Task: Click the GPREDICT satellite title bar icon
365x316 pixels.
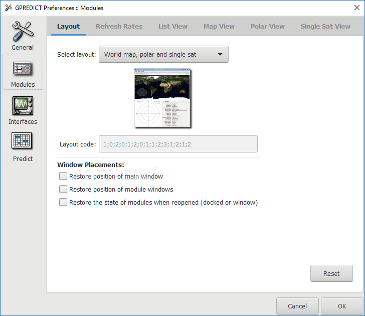Action: click(9, 8)
